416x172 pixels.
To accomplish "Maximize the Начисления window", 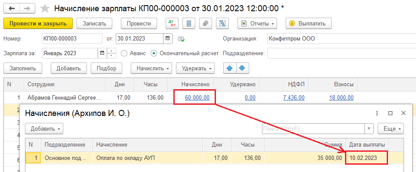I will point(390,113).
